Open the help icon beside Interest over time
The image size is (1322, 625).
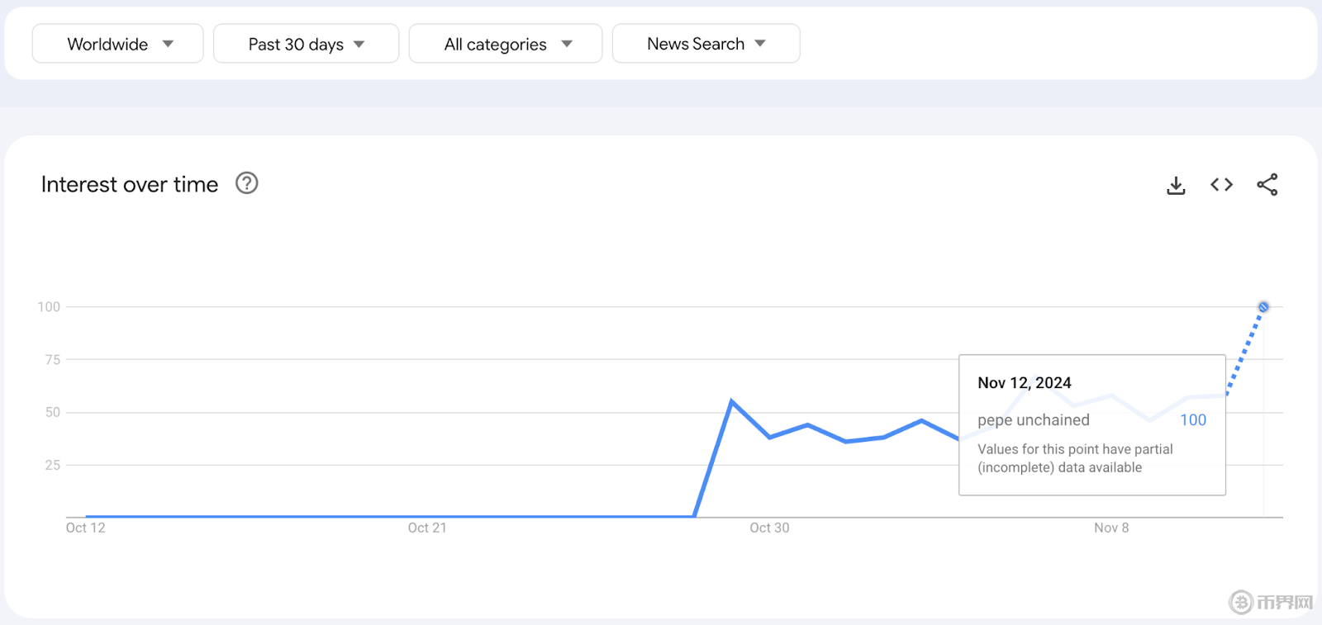tap(247, 183)
